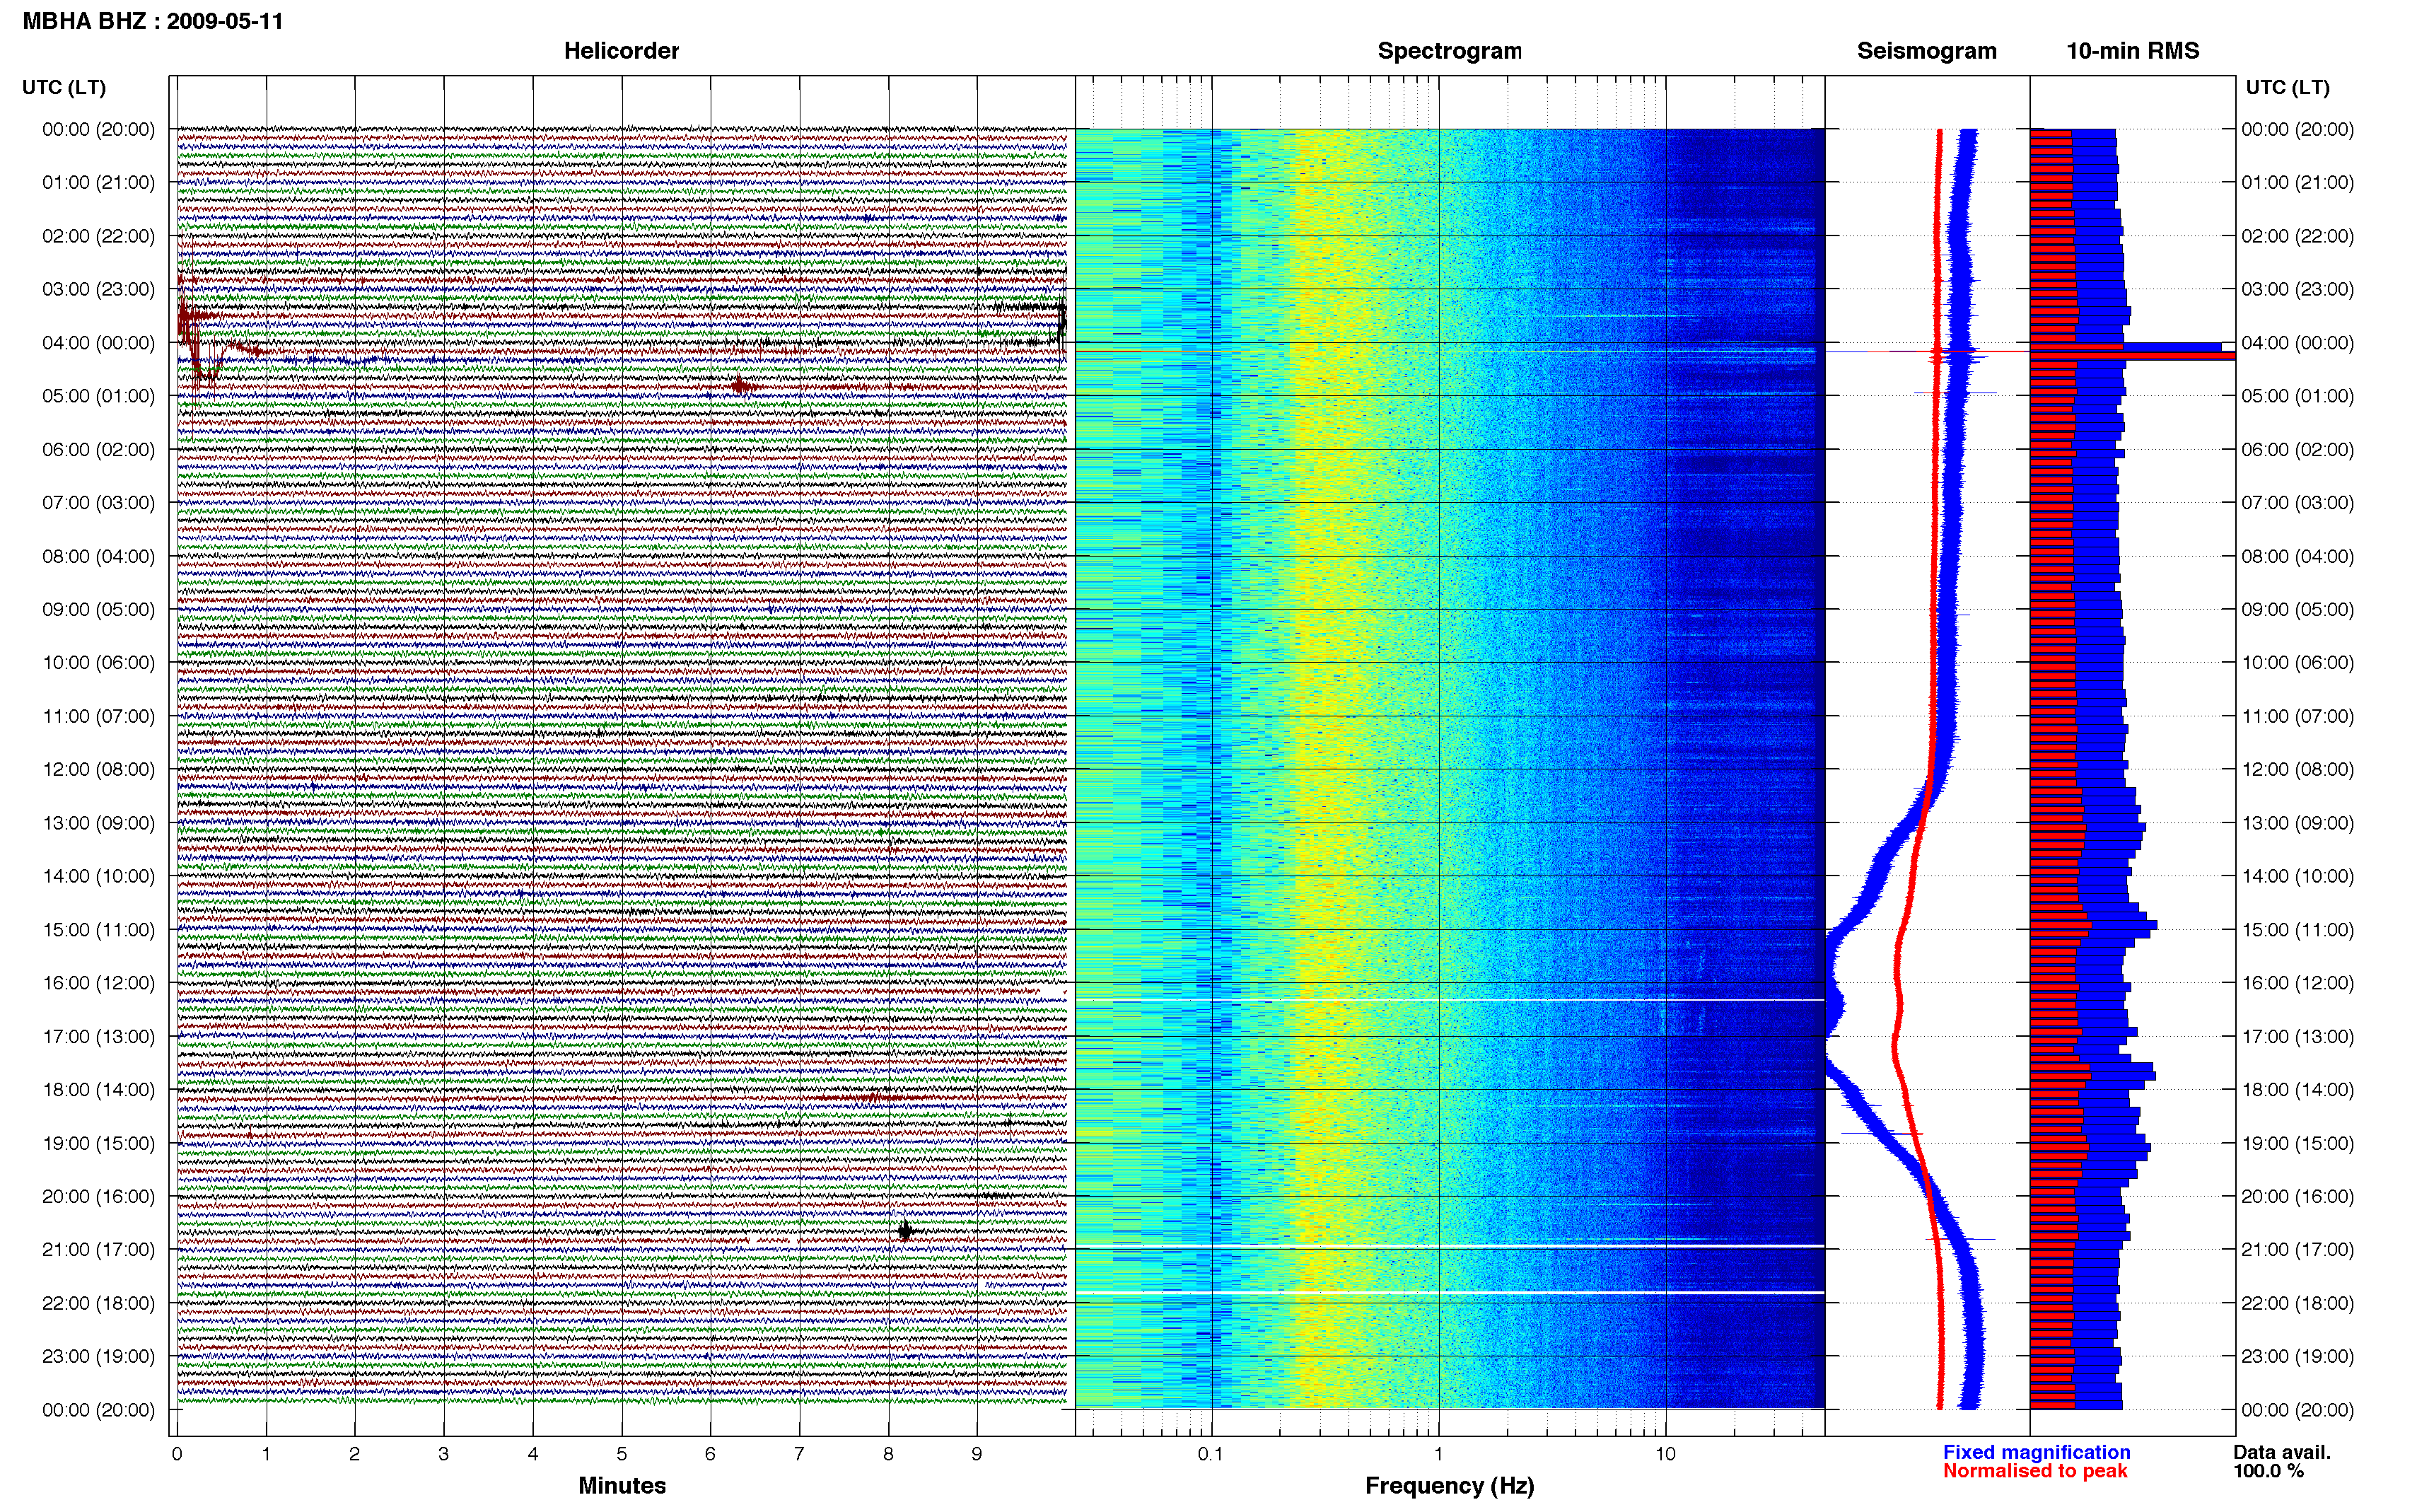Click the 0.1 tick on frequency axis
The height and width of the screenshot is (1512, 2417).
[1211, 1454]
